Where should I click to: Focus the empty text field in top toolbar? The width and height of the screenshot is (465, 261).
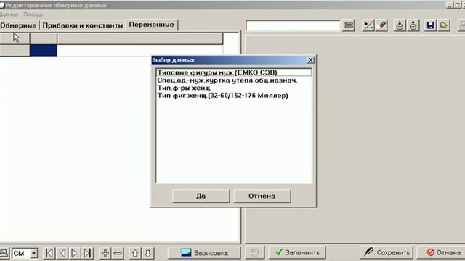coord(293,25)
